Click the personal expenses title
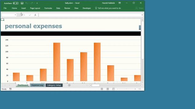Screen dimensions: 195x109 point(34,26)
